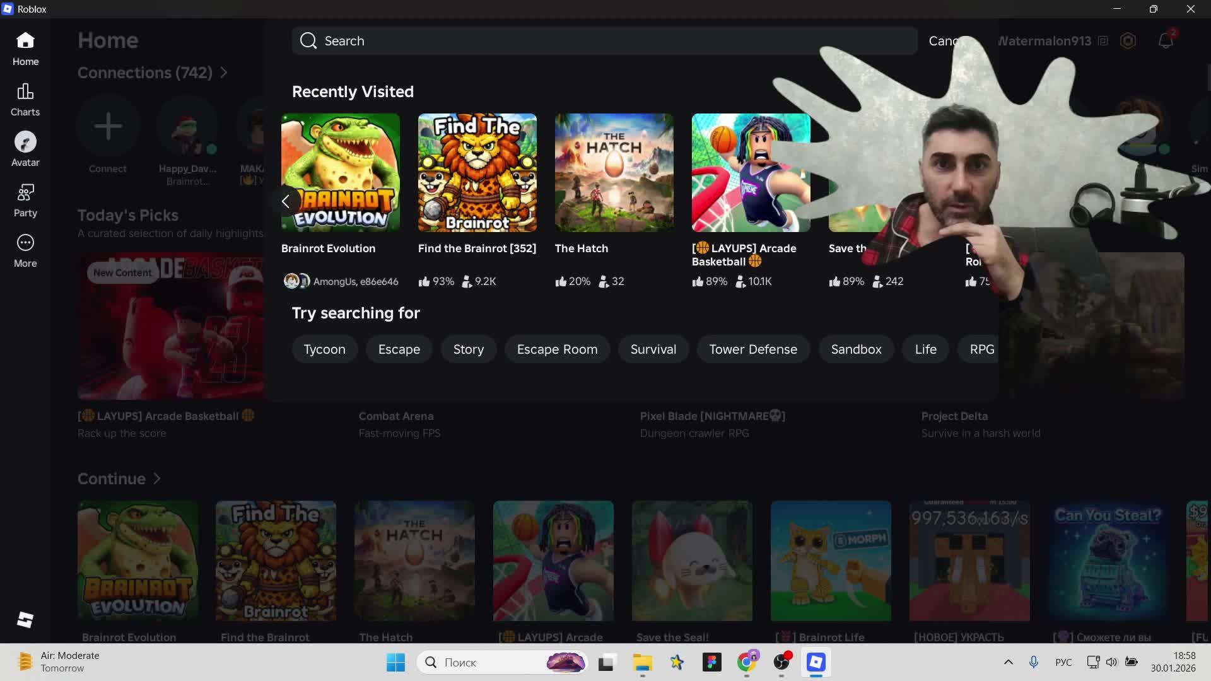The height and width of the screenshot is (681, 1211).
Task: Add a connection with Connect plus
Action: point(108,126)
